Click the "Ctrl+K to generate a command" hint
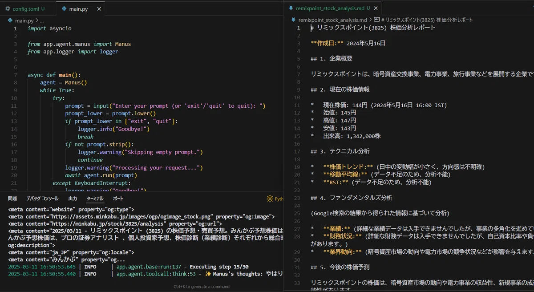The height and width of the screenshot is (292, 534). click(x=202, y=287)
